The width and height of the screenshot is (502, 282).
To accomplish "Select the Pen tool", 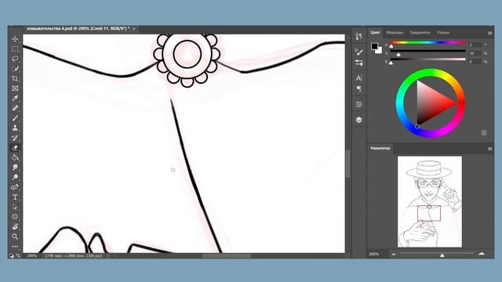I will [x=15, y=187].
